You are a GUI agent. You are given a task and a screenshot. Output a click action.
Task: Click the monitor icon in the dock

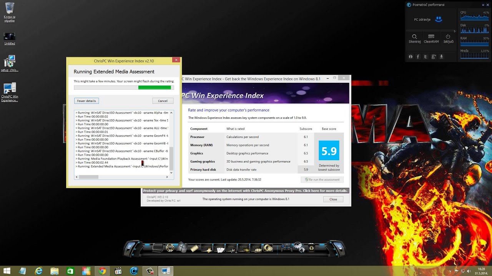point(158,248)
